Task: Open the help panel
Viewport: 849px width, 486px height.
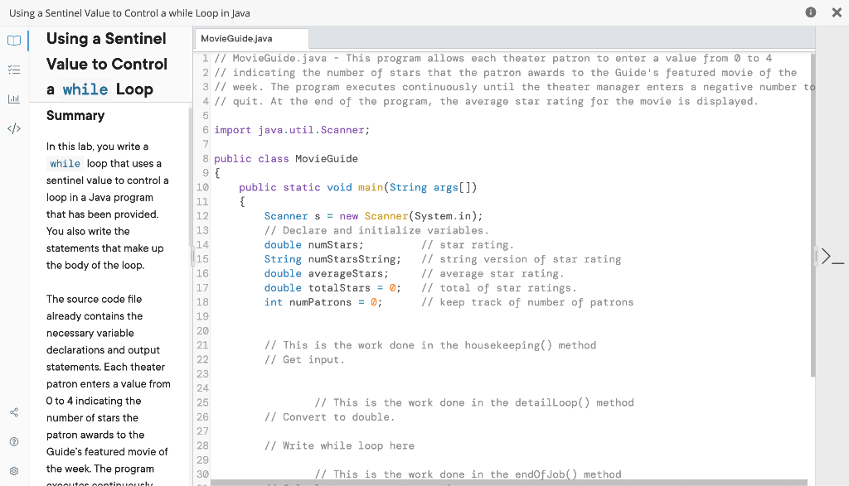Action: [x=12, y=441]
